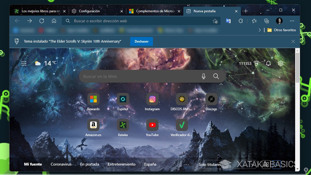Launch the Discogs shortcut

coord(211,99)
